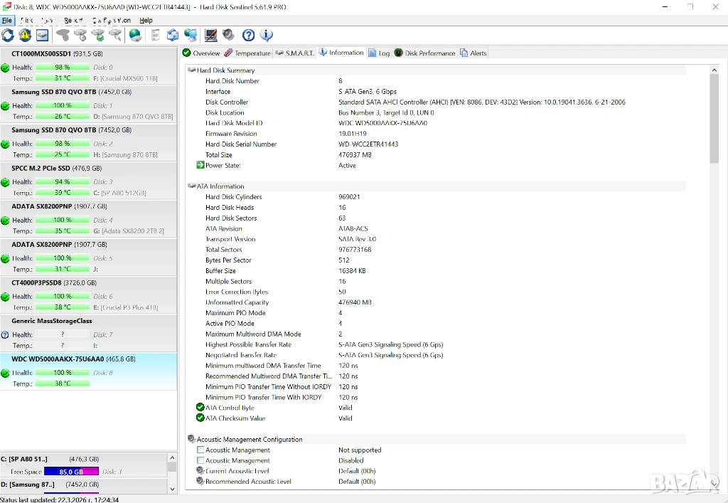Click the globe toolbar icon
728x503 pixels.
coord(135,35)
